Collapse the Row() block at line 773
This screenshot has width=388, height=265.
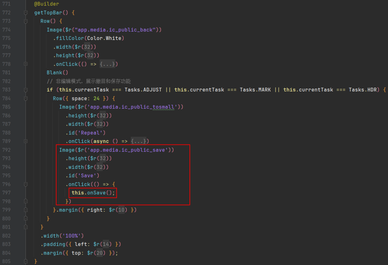coord(26,21)
